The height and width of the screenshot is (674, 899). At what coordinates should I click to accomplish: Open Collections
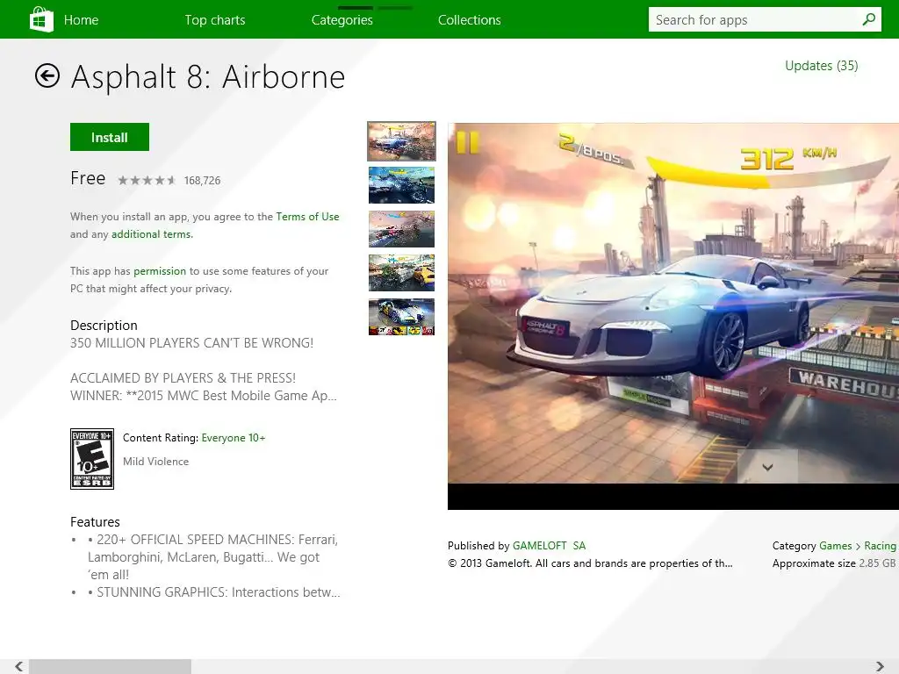(470, 20)
